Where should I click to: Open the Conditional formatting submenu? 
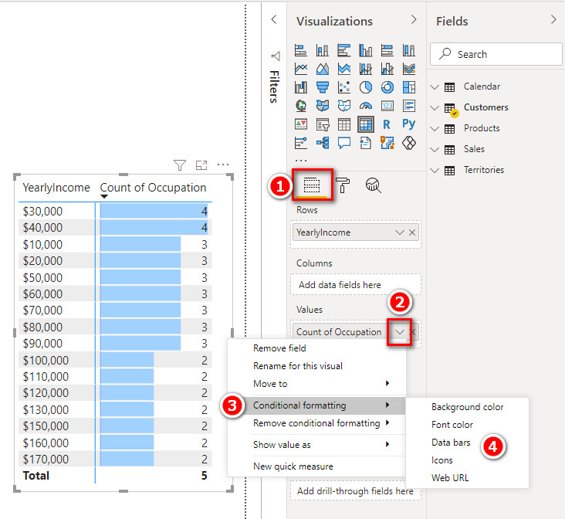pos(316,405)
